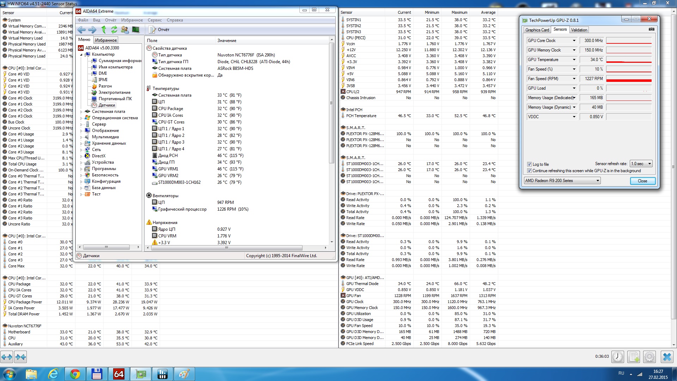Image resolution: width=677 pixels, height=381 pixels.
Task: Click the GPU-Z Close button
Action: coord(642,181)
